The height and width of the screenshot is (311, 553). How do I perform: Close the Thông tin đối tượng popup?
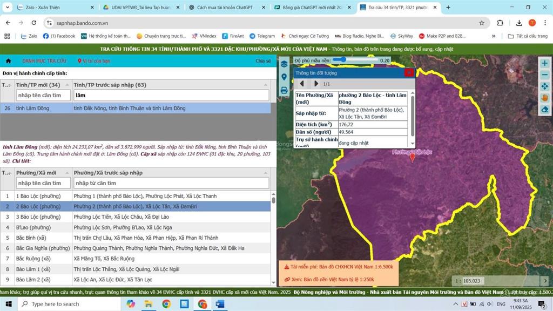click(x=409, y=73)
